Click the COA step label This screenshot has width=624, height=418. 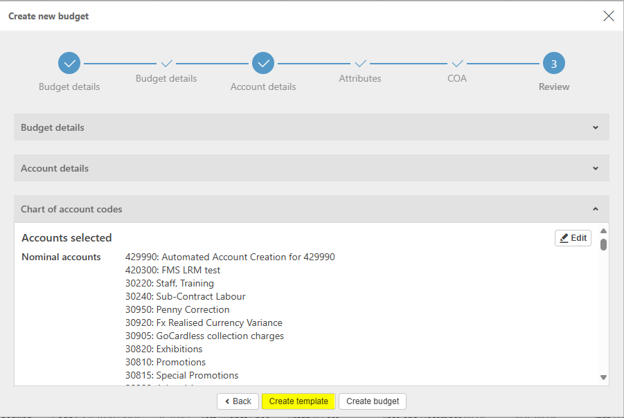coord(457,79)
